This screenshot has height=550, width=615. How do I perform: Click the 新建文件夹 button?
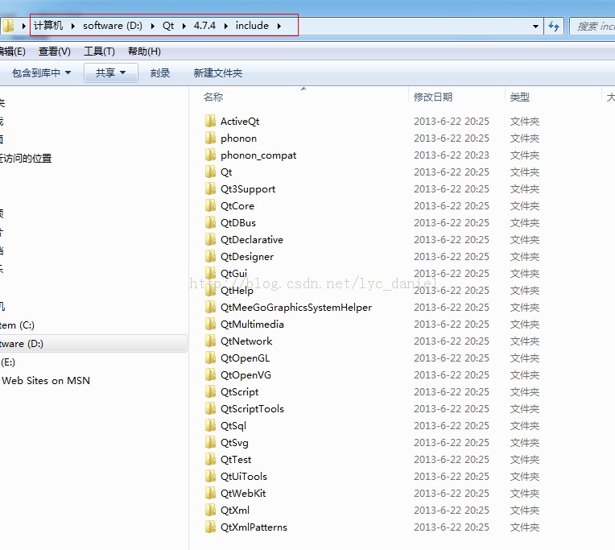pos(217,72)
